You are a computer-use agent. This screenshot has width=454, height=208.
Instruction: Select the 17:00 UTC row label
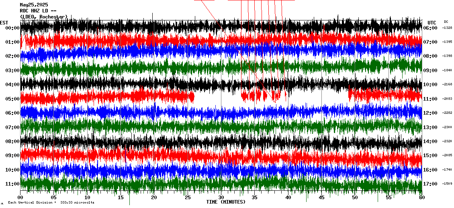point(430,184)
